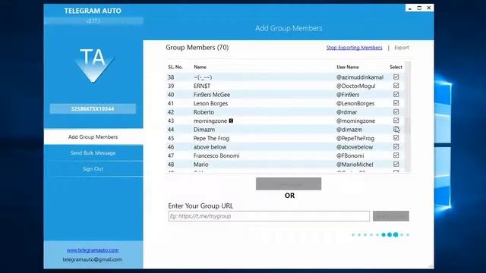Screen dimensions: 486x273
Task: Select username @Fin9ers
Action: tap(348, 95)
